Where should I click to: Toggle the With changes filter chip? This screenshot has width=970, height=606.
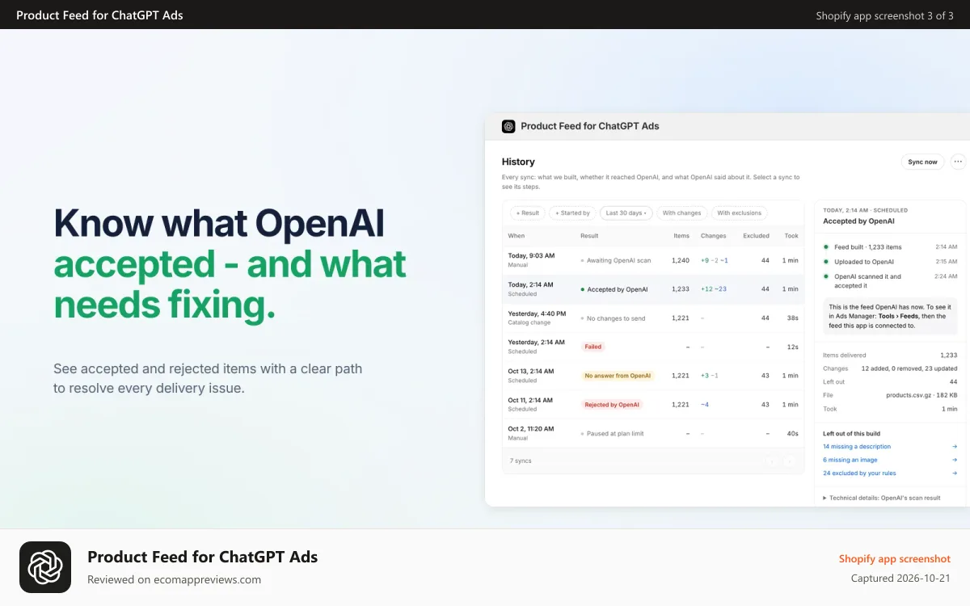point(681,213)
